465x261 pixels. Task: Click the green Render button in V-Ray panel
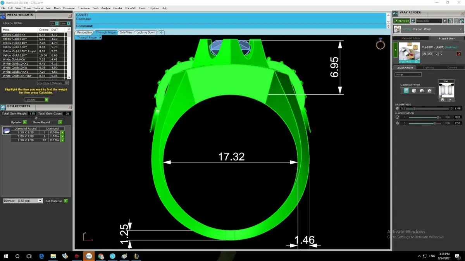tap(401, 21)
